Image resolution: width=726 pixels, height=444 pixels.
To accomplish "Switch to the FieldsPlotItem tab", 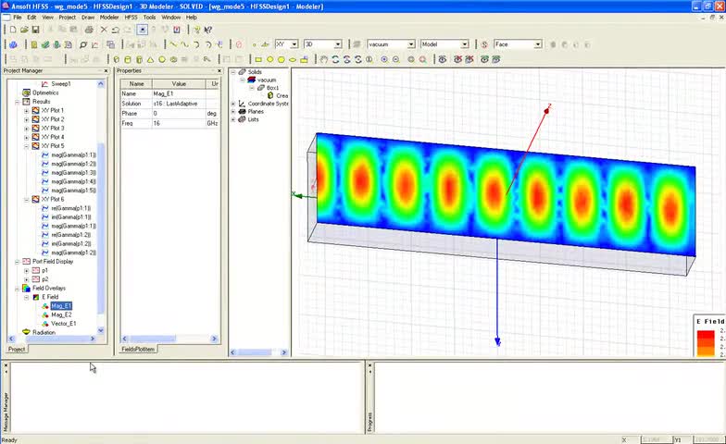I will point(138,350).
